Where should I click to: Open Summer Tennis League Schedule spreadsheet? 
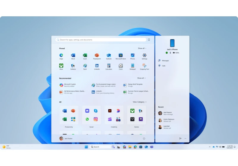tap(136, 92)
